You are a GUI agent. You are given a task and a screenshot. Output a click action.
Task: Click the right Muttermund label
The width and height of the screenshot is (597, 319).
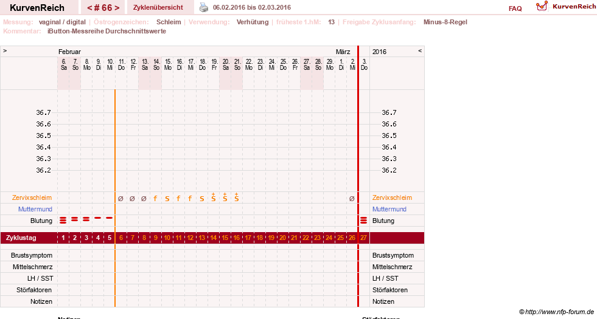[x=389, y=209]
